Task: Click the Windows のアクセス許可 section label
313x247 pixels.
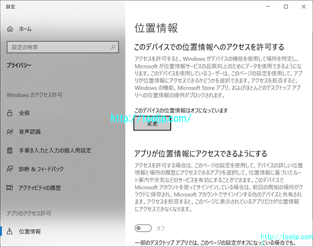Action: [34, 95]
